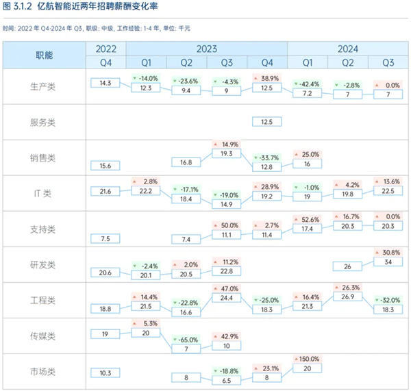Click the '研发类' row label

(x=42, y=265)
